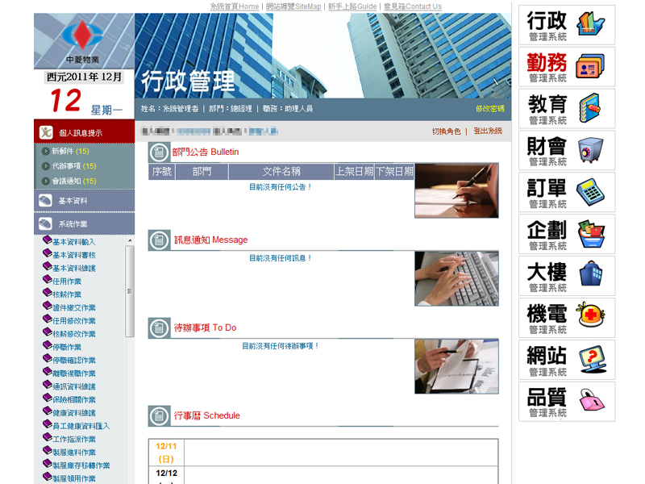Click the keyboard typing photo beside Message
Screen dimensions: 645x484
[x=456, y=278]
